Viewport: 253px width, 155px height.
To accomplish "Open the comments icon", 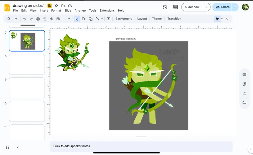I will point(175,7).
